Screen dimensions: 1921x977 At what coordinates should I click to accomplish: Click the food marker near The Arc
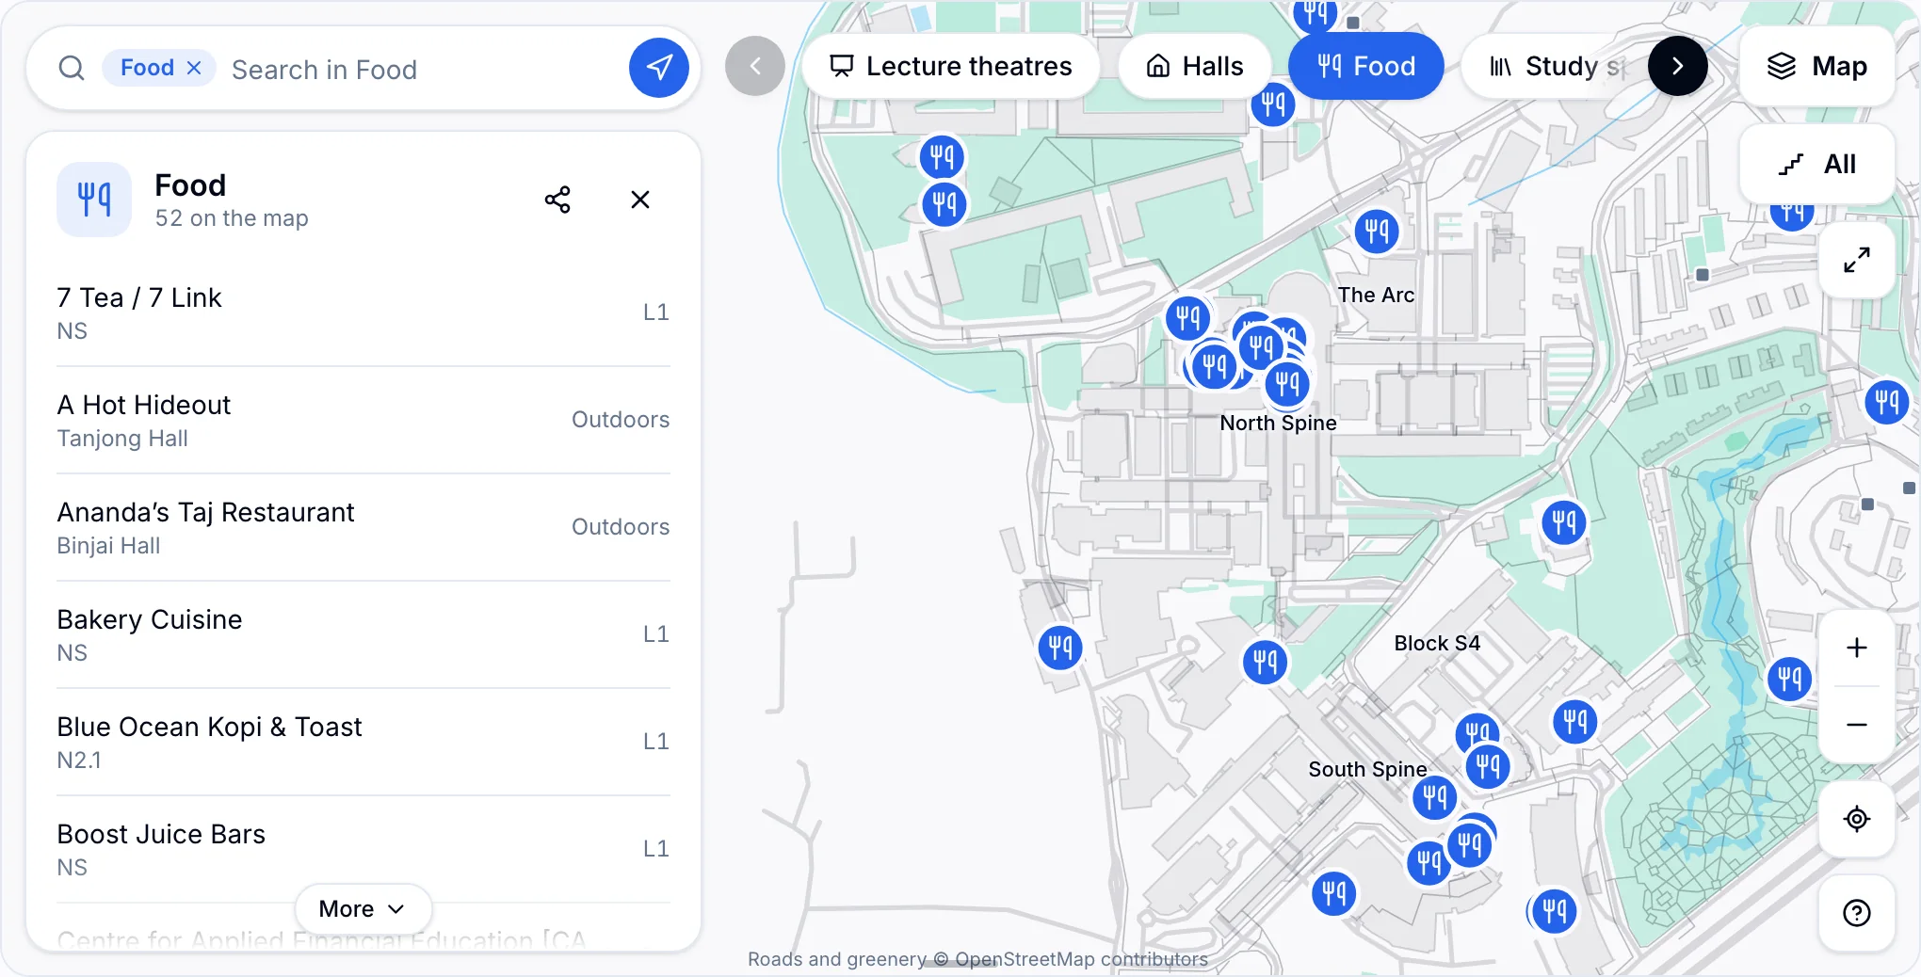click(x=1377, y=231)
